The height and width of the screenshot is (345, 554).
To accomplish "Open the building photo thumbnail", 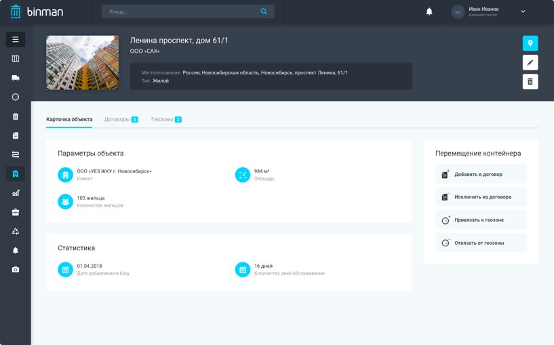I will [82, 62].
